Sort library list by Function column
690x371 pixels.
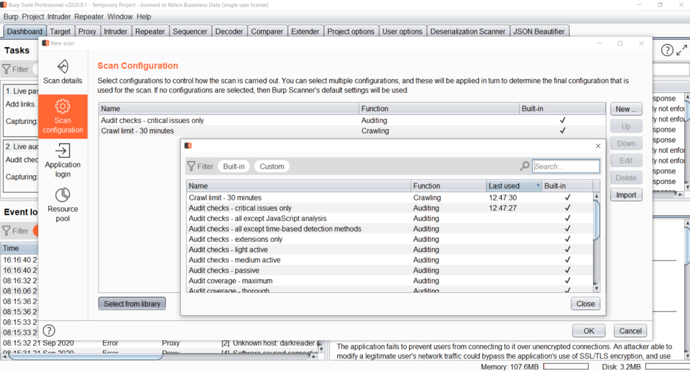tap(448, 186)
